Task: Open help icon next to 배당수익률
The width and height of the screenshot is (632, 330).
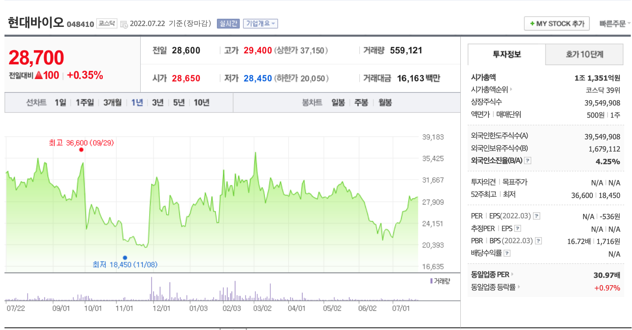Action: [x=507, y=253]
